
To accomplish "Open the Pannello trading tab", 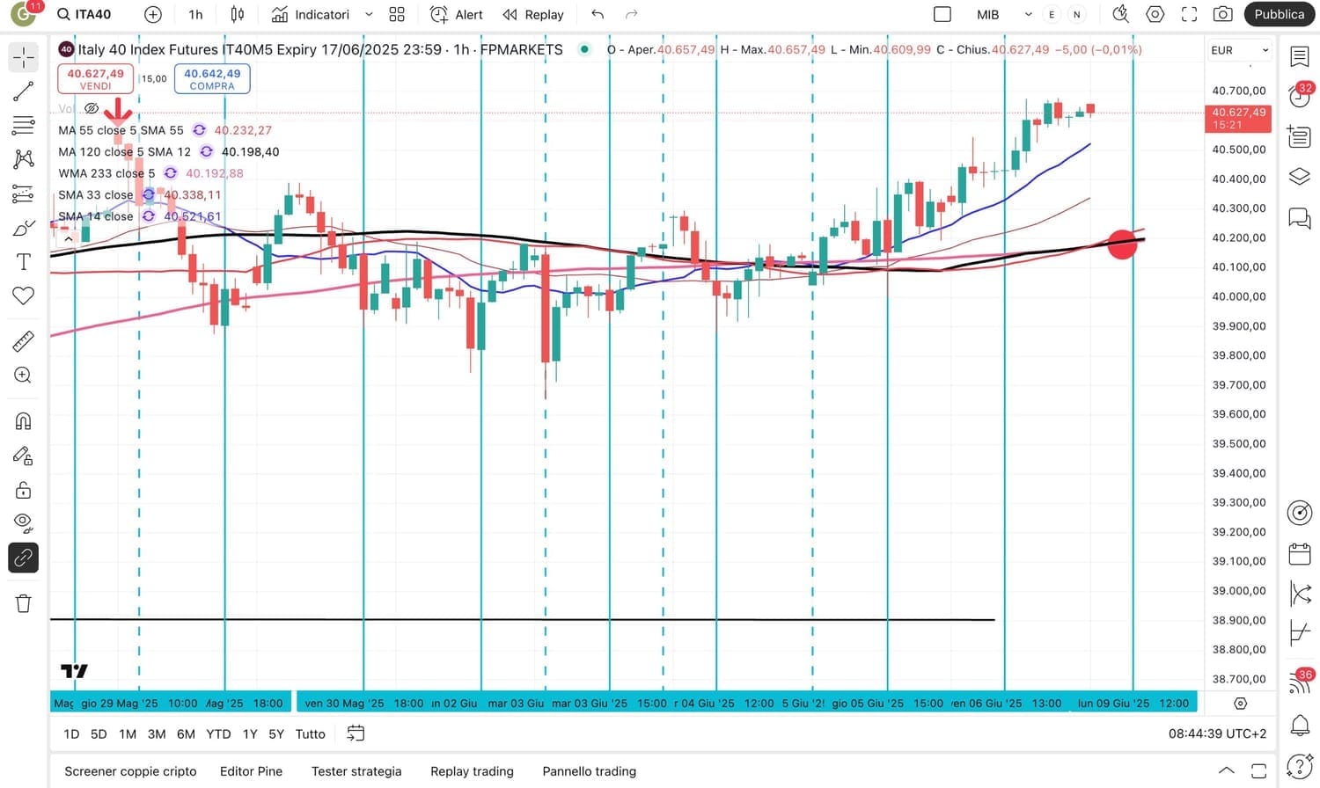I will pyautogui.click(x=589, y=771).
